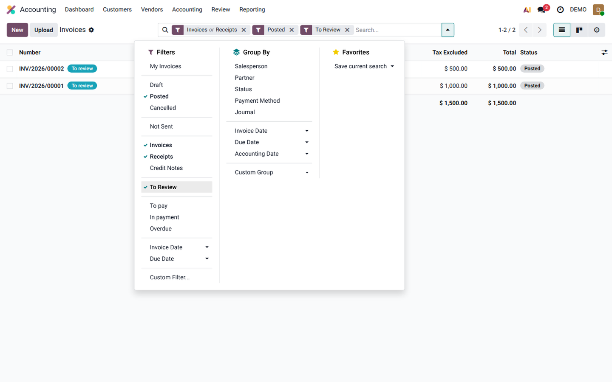
Task: Open the AI assistant icon
Action: click(x=527, y=9)
